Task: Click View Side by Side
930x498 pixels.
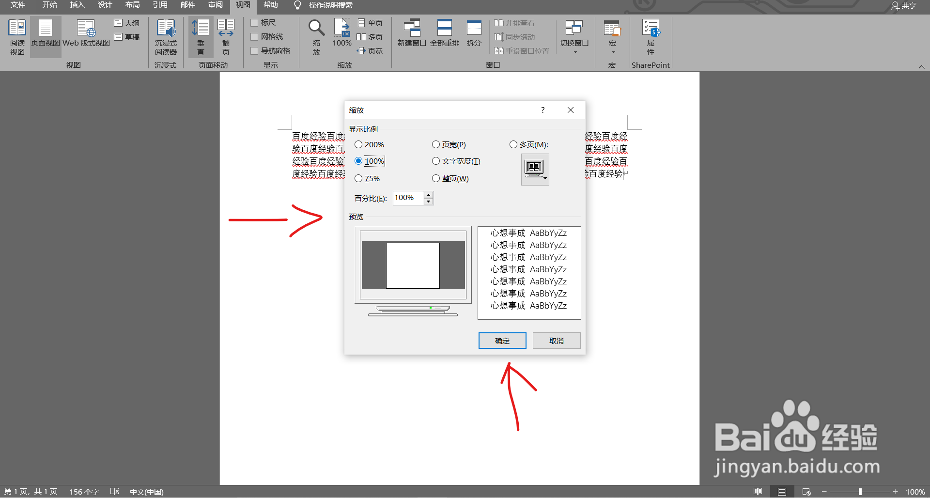Action: click(514, 23)
